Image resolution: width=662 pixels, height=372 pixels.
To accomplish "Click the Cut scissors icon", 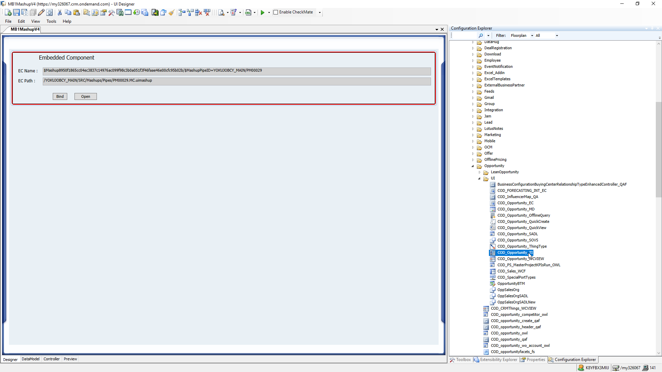I will pos(60,12).
